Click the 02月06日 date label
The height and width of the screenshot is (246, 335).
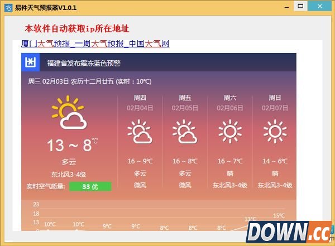pos(230,108)
